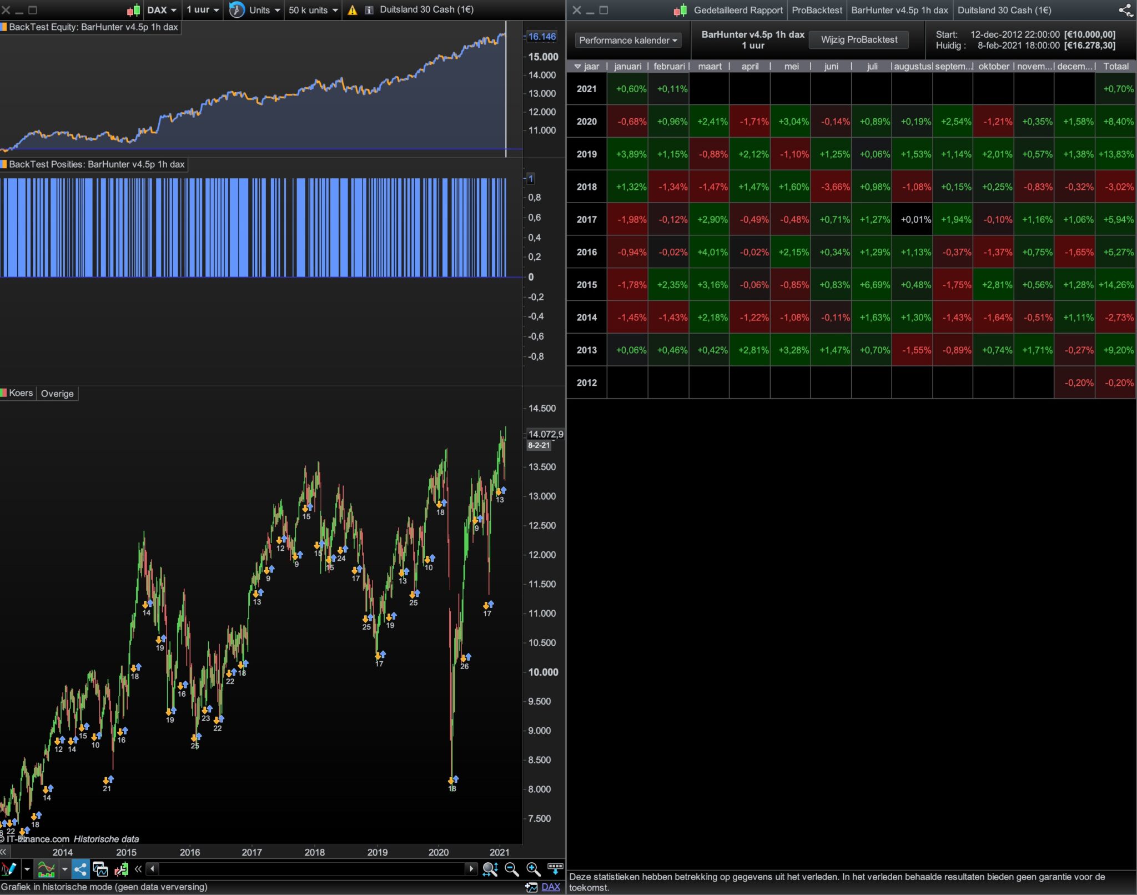Click the auto-fit zoom magnifier icon
This screenshot has height=895, width=1137.
coord(490,869)
